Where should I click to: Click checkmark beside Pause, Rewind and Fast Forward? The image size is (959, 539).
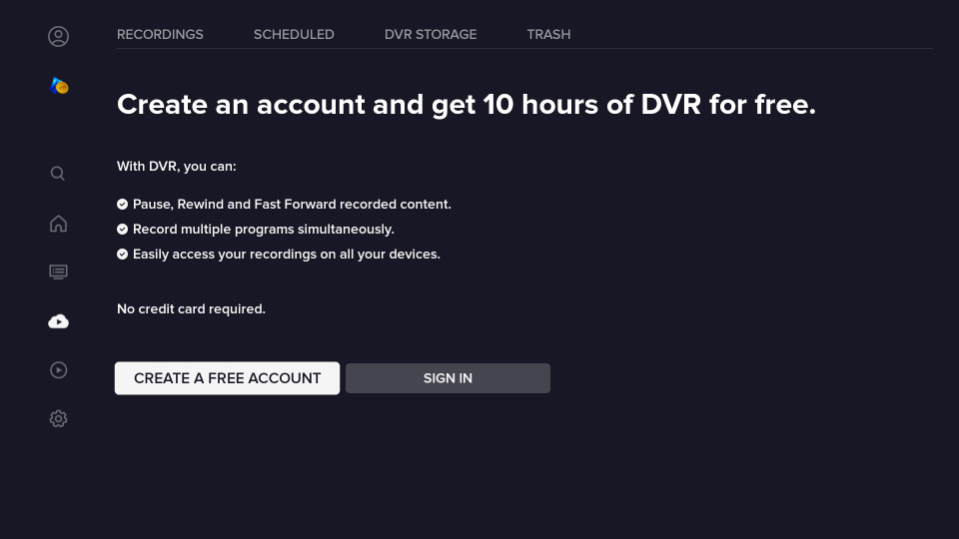coord(123,205)
